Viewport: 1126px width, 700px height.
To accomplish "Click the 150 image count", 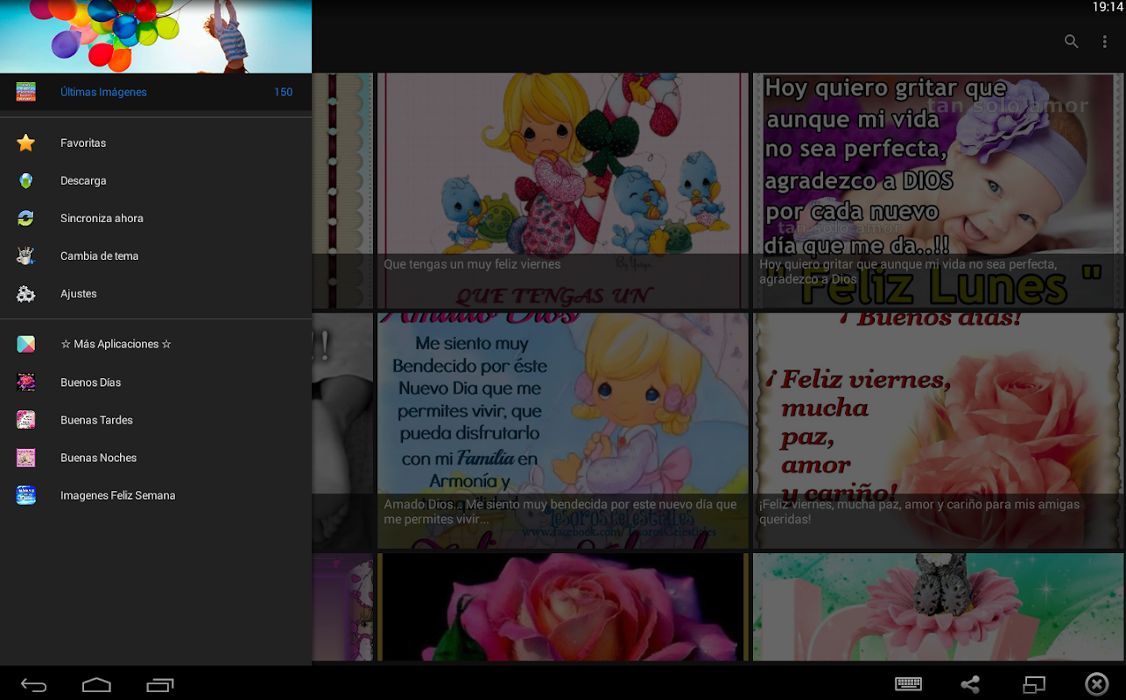I will coord(283,92).
